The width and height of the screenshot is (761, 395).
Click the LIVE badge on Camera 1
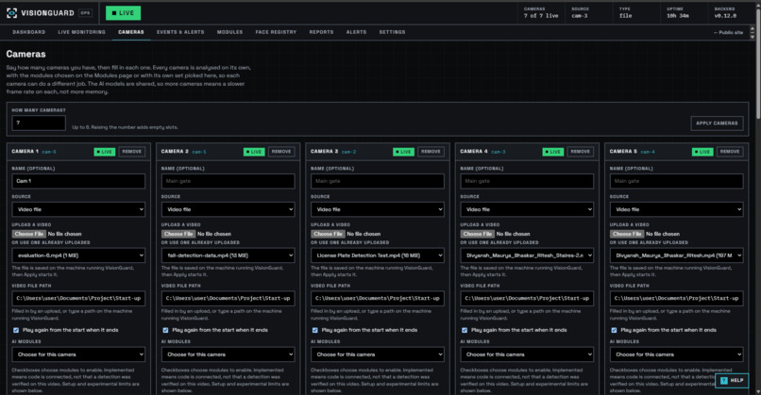[x=105, y=152]
